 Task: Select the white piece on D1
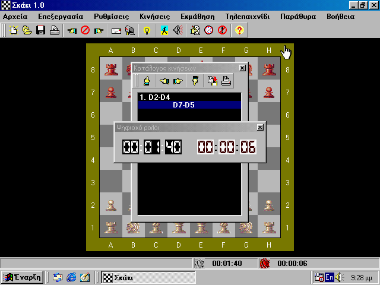pos(179,227)
